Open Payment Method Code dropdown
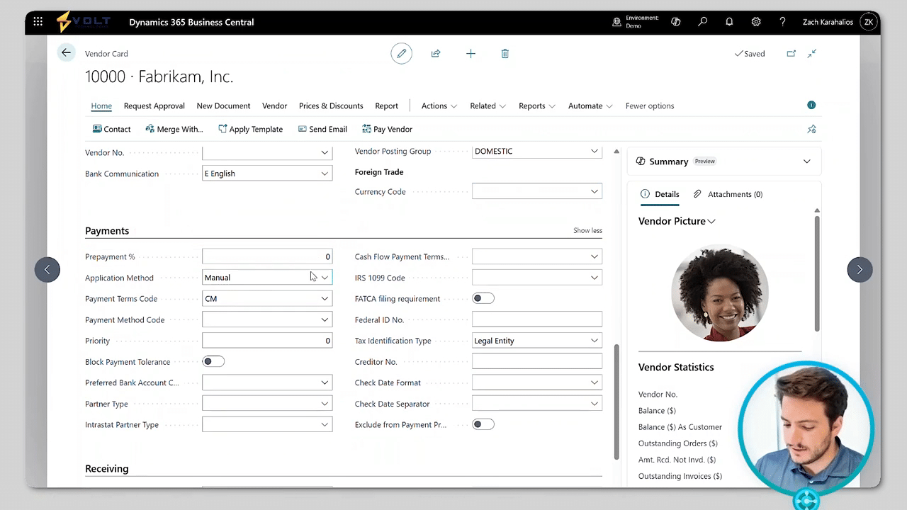This screenshot has height=510, width=907. 325,319
